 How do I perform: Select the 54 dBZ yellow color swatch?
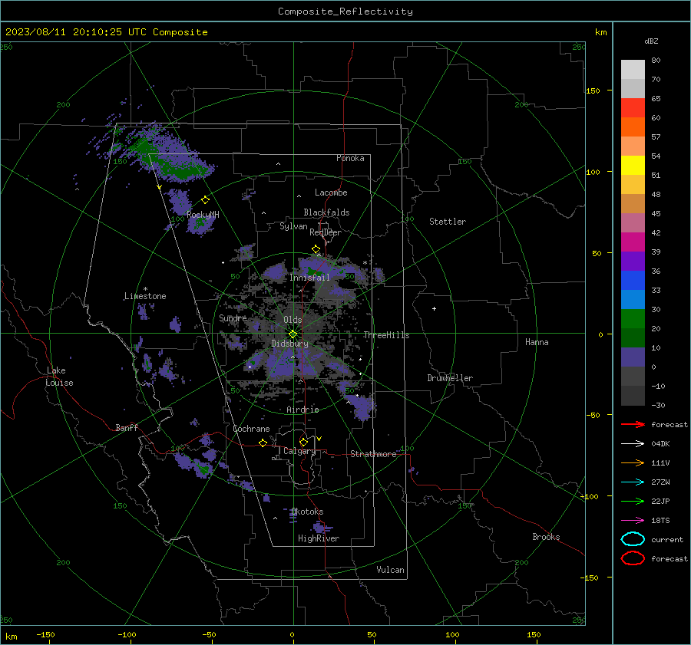[633, 165]
